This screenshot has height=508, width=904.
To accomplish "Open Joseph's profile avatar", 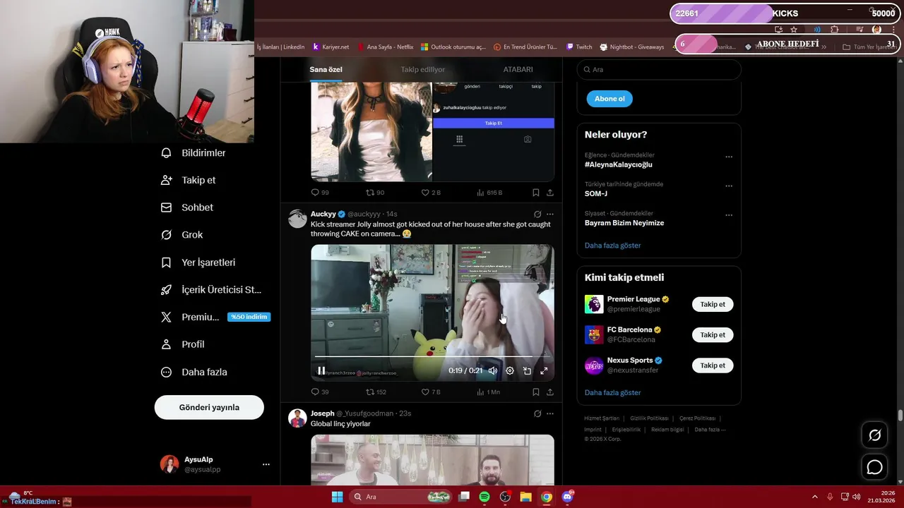I will (x=297, y=418).
